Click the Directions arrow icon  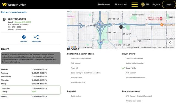coord(24,37)
